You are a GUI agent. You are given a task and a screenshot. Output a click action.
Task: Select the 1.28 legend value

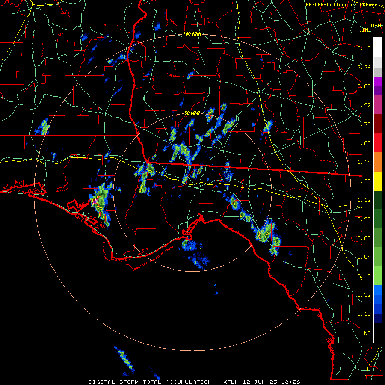[364, 181]
